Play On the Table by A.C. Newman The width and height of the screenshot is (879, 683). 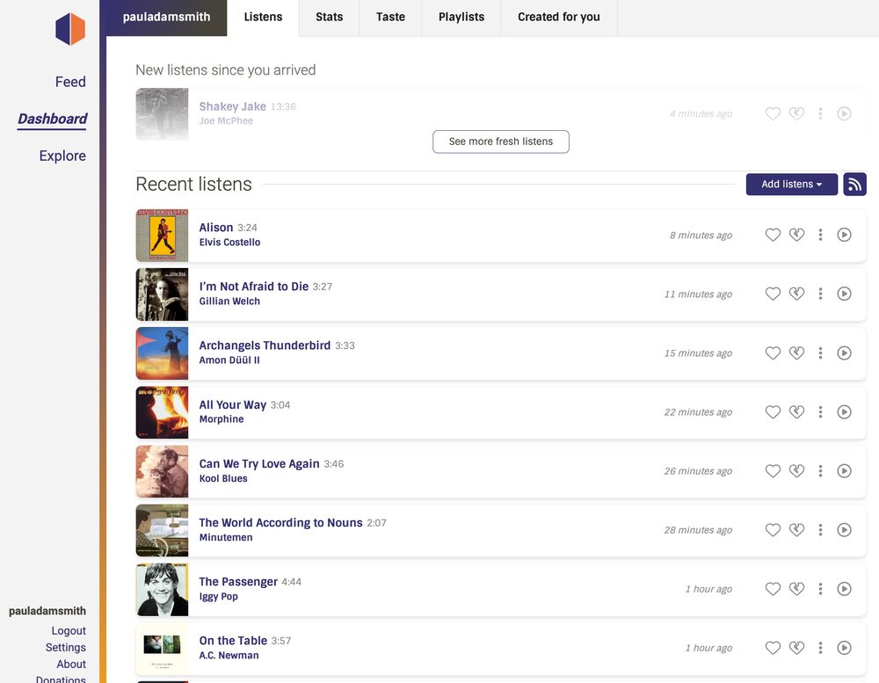coord(844,648)
